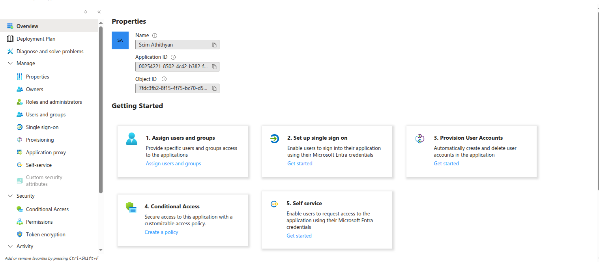The height and width of the screenshot is (262, 599).
Task: Click the Conditional Access shield icon in sidebar
Action: [20, 209]
